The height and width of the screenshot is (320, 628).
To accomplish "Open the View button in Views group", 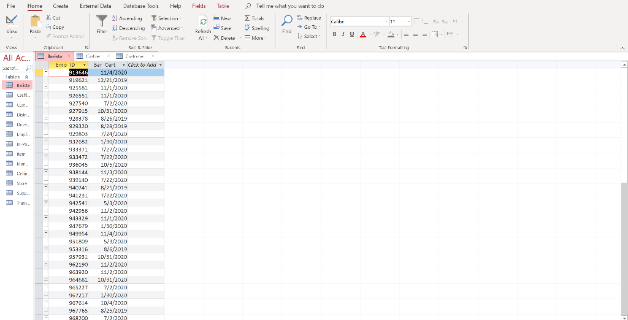I will pyautogui.click(x=12, y=26).
